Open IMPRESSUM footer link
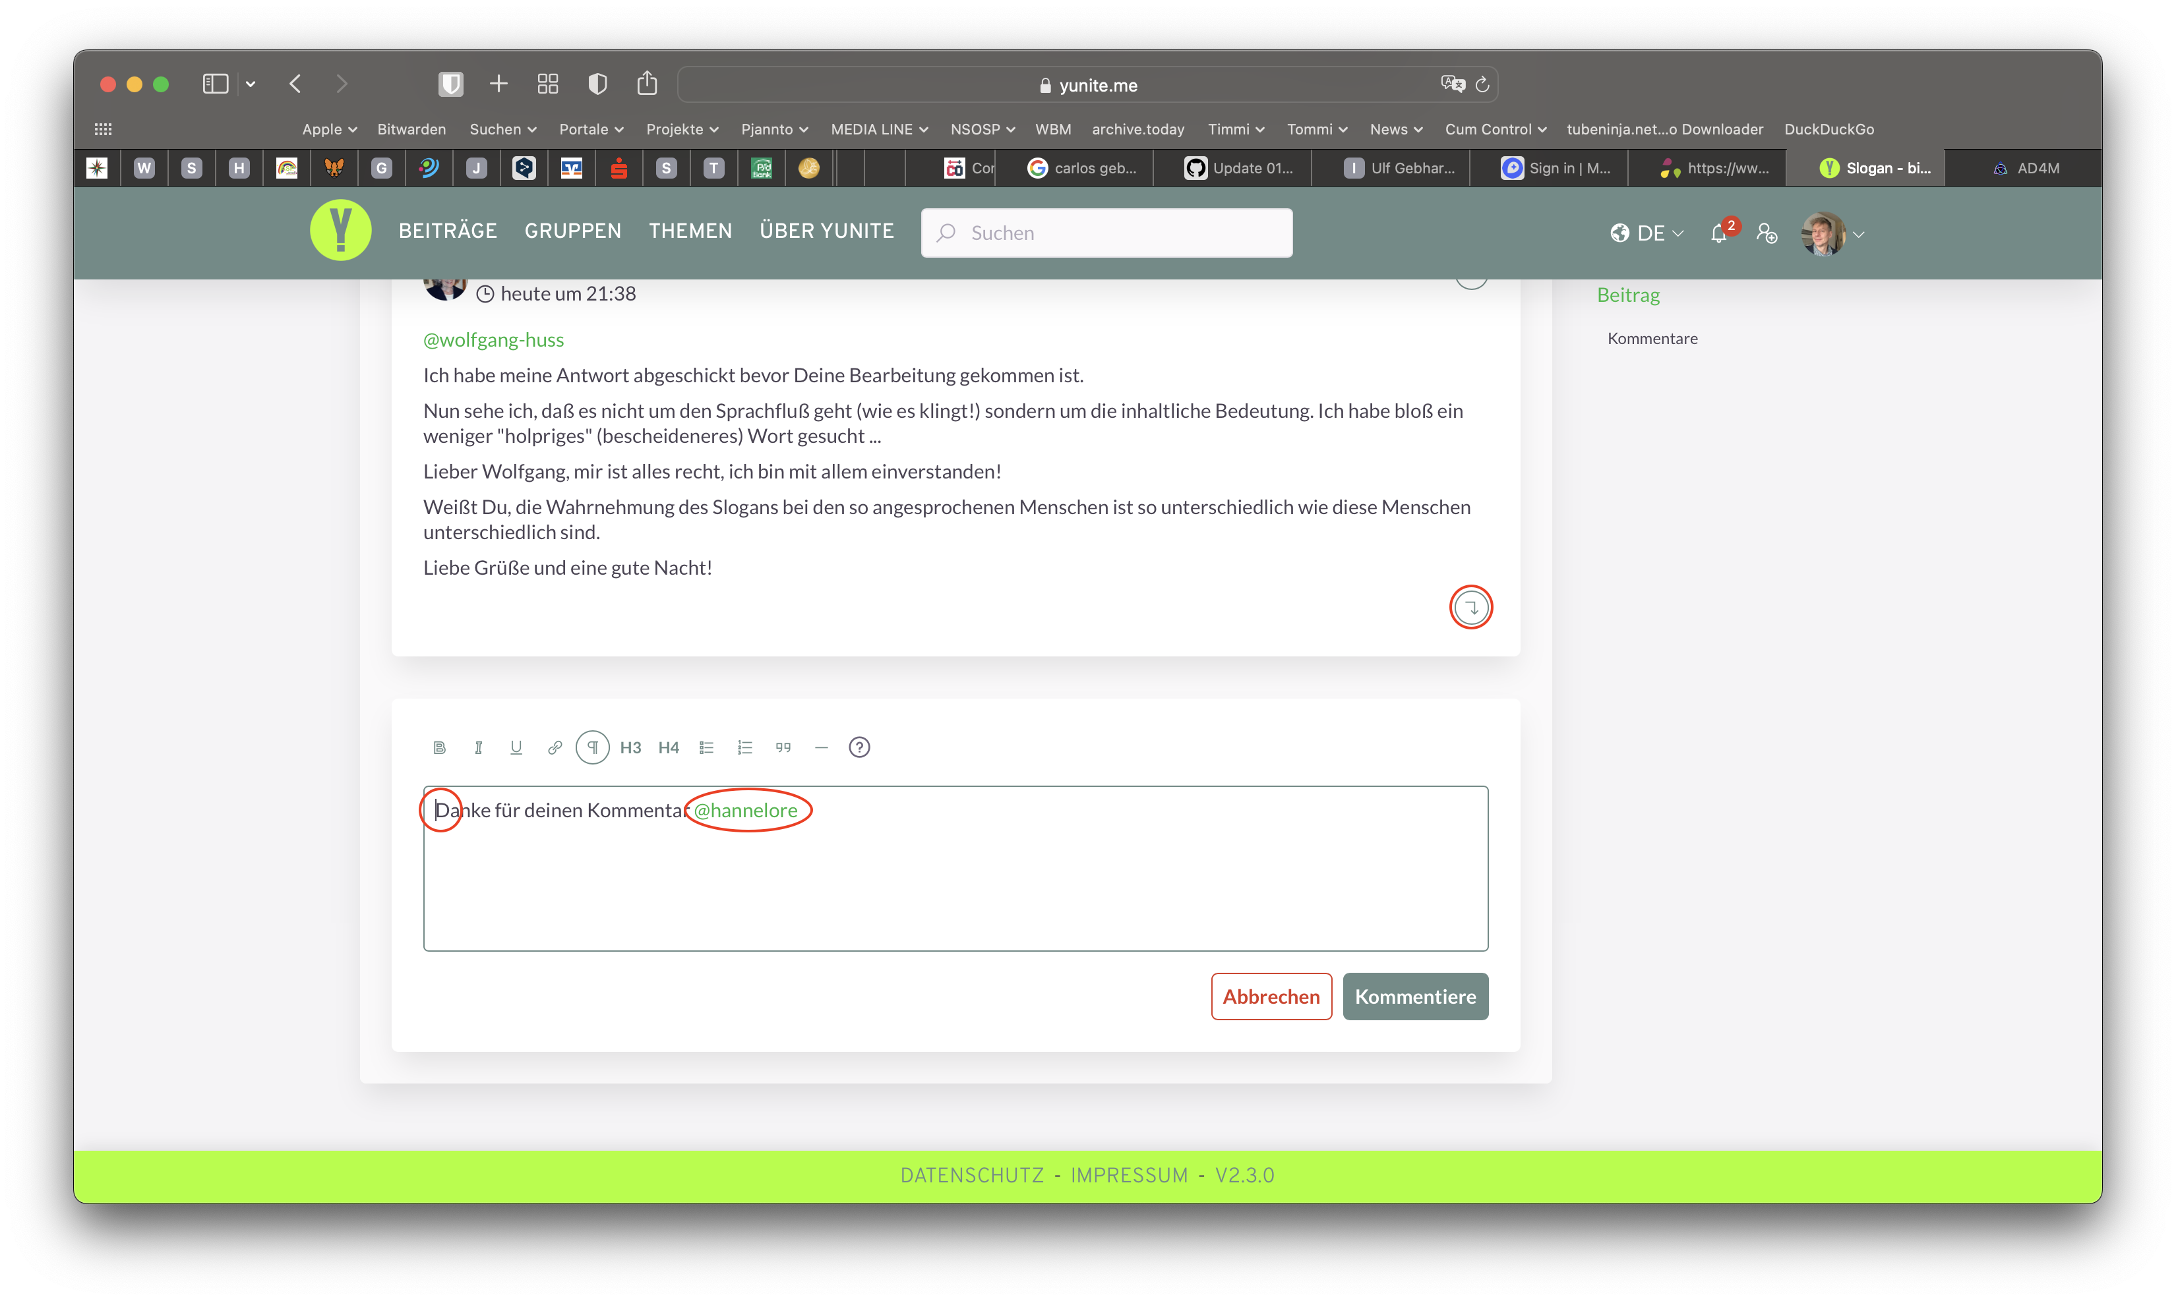 pyautogui.click(x=1129, y=1174)
